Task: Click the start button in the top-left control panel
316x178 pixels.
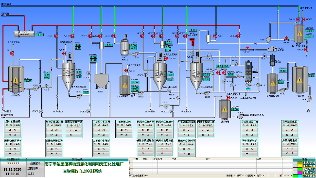Action: point(13,130)
